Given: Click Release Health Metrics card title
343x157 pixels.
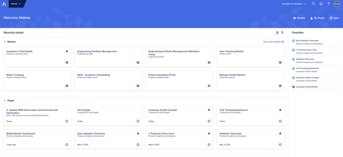Looking at the screenshot, I should click(x=232, y=75).
